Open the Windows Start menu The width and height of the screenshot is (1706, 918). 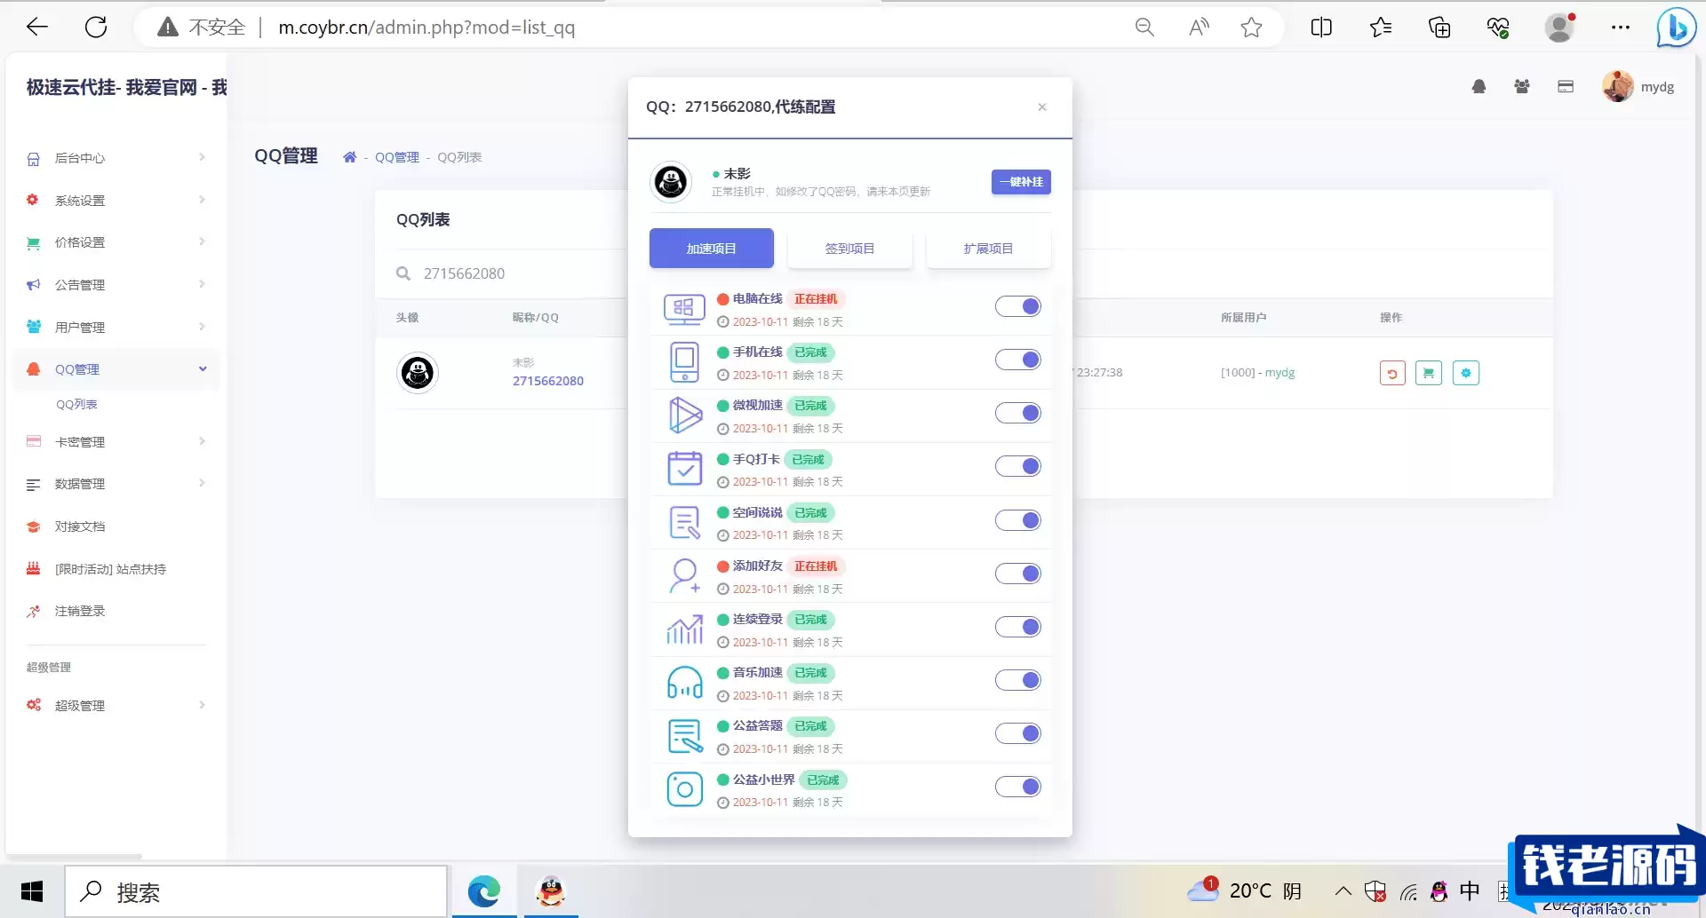tap(32, 891)
